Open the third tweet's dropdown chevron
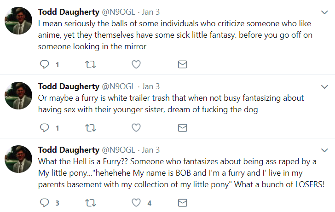 [324, 150]
